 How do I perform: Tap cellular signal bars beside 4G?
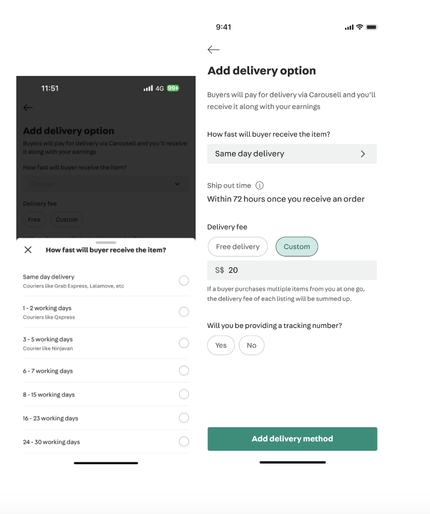pyautogui.click(x=148, y=88)
